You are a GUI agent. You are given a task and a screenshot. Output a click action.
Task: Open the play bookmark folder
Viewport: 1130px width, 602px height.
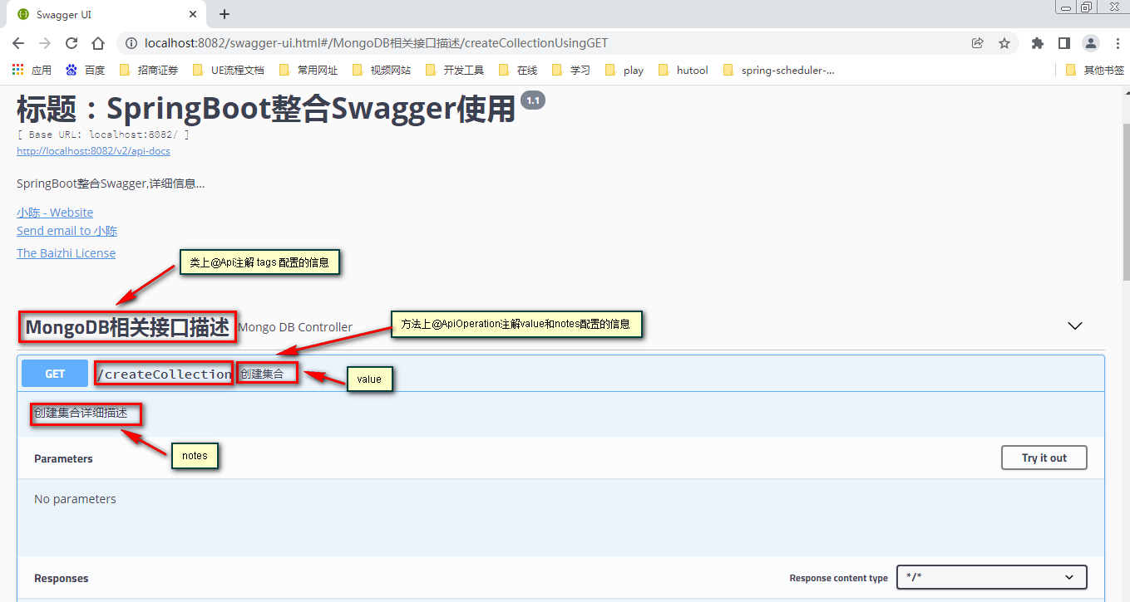tap(624, 71)
